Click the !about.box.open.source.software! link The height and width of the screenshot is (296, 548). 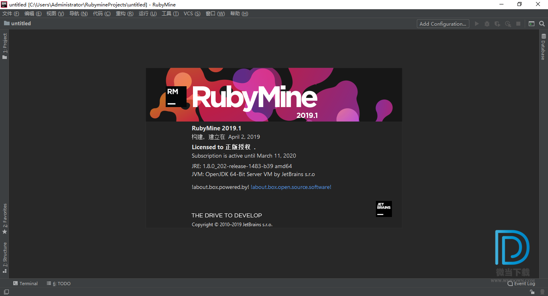(291, 187)
